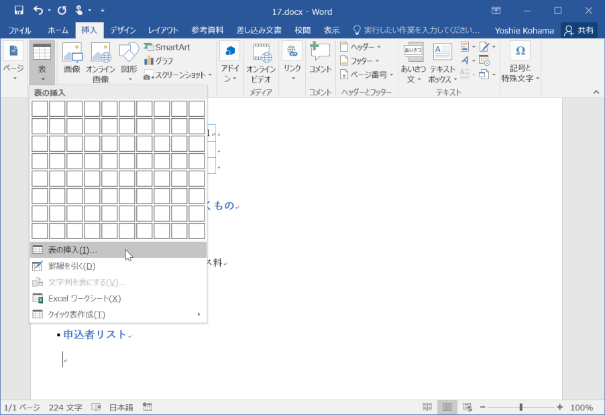This screenshot has width=605, height=415.
Task: Open the 校閲 tab
Action: (x=302, y=30)
